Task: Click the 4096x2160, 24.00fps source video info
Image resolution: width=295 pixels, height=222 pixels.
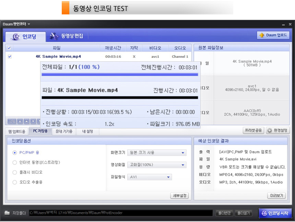Action: tap(252, 90)
